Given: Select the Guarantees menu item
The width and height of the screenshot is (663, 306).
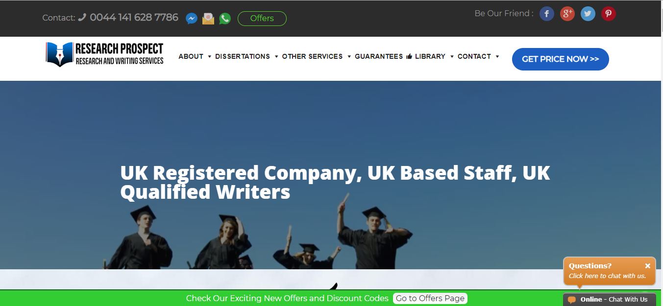Looking at the screenshot, I should (379, 56).
